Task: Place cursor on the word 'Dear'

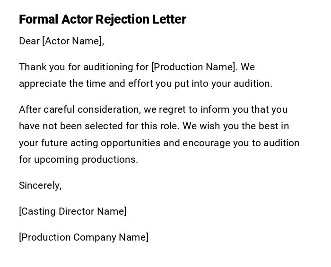Action: (29, 41)
